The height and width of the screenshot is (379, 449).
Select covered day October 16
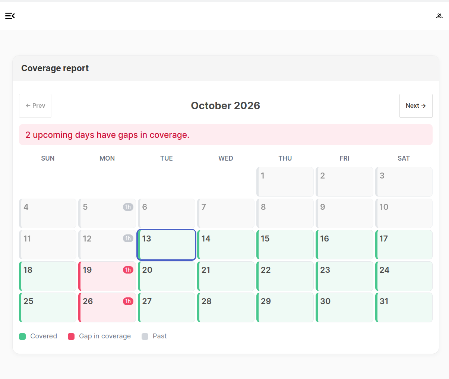pos(344,244)
